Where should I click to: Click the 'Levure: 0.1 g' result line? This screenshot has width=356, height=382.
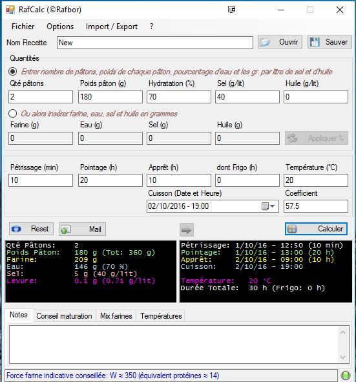click(81, 281)
